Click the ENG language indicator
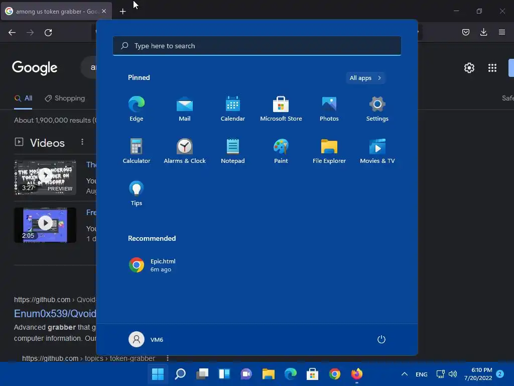 point(422,374)
